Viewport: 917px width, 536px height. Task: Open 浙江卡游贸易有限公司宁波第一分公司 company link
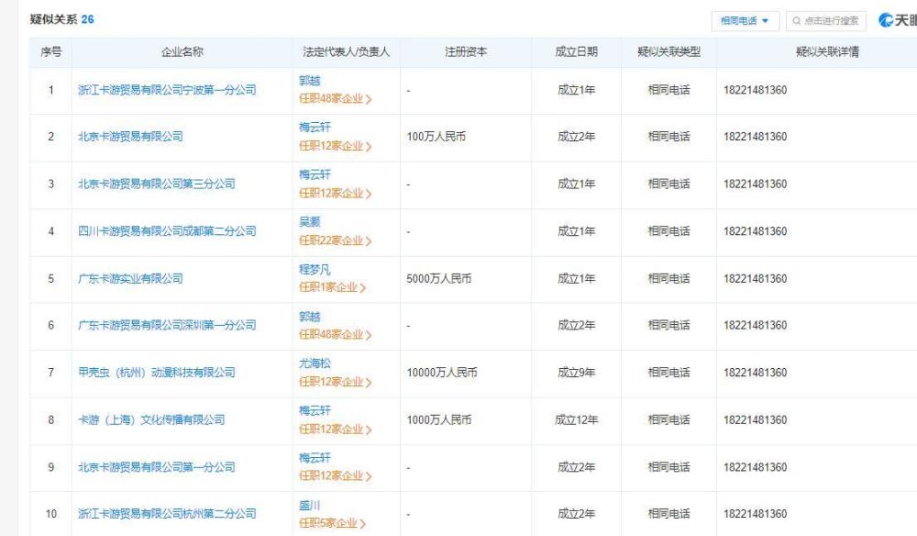(166, 90)
